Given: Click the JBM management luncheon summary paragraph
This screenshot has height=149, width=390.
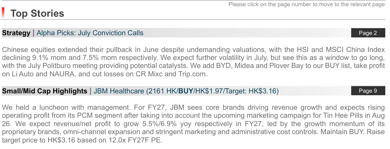Looking at the screenshot, I should click(193, 124).
